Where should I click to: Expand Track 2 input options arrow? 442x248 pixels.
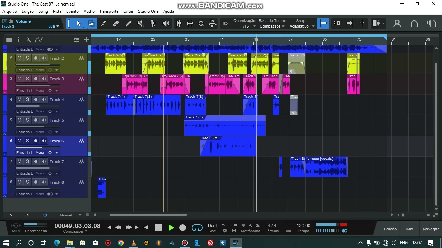pos(57,70)
